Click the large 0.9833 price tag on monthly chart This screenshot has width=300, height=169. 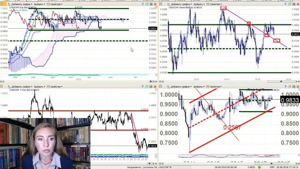[290, 100]
